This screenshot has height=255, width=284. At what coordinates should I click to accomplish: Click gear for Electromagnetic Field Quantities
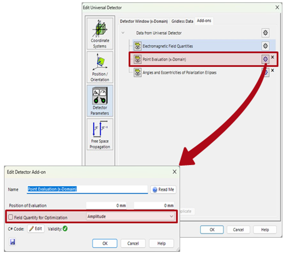tap(265, 46)
